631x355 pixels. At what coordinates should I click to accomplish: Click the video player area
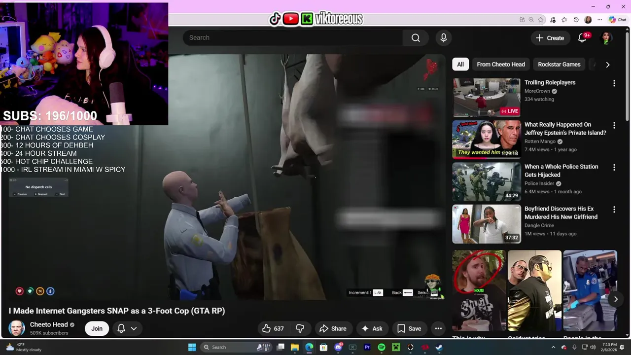pyautogui.click(x=223, y=177)
